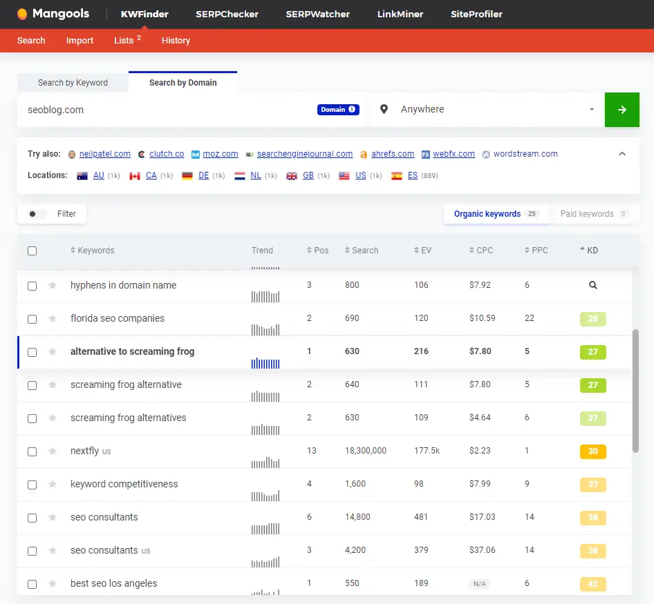This screenshot has height=604, width=654.
Task: Star the screaming frog alternatives keyword
Action: tap(52, 418)
